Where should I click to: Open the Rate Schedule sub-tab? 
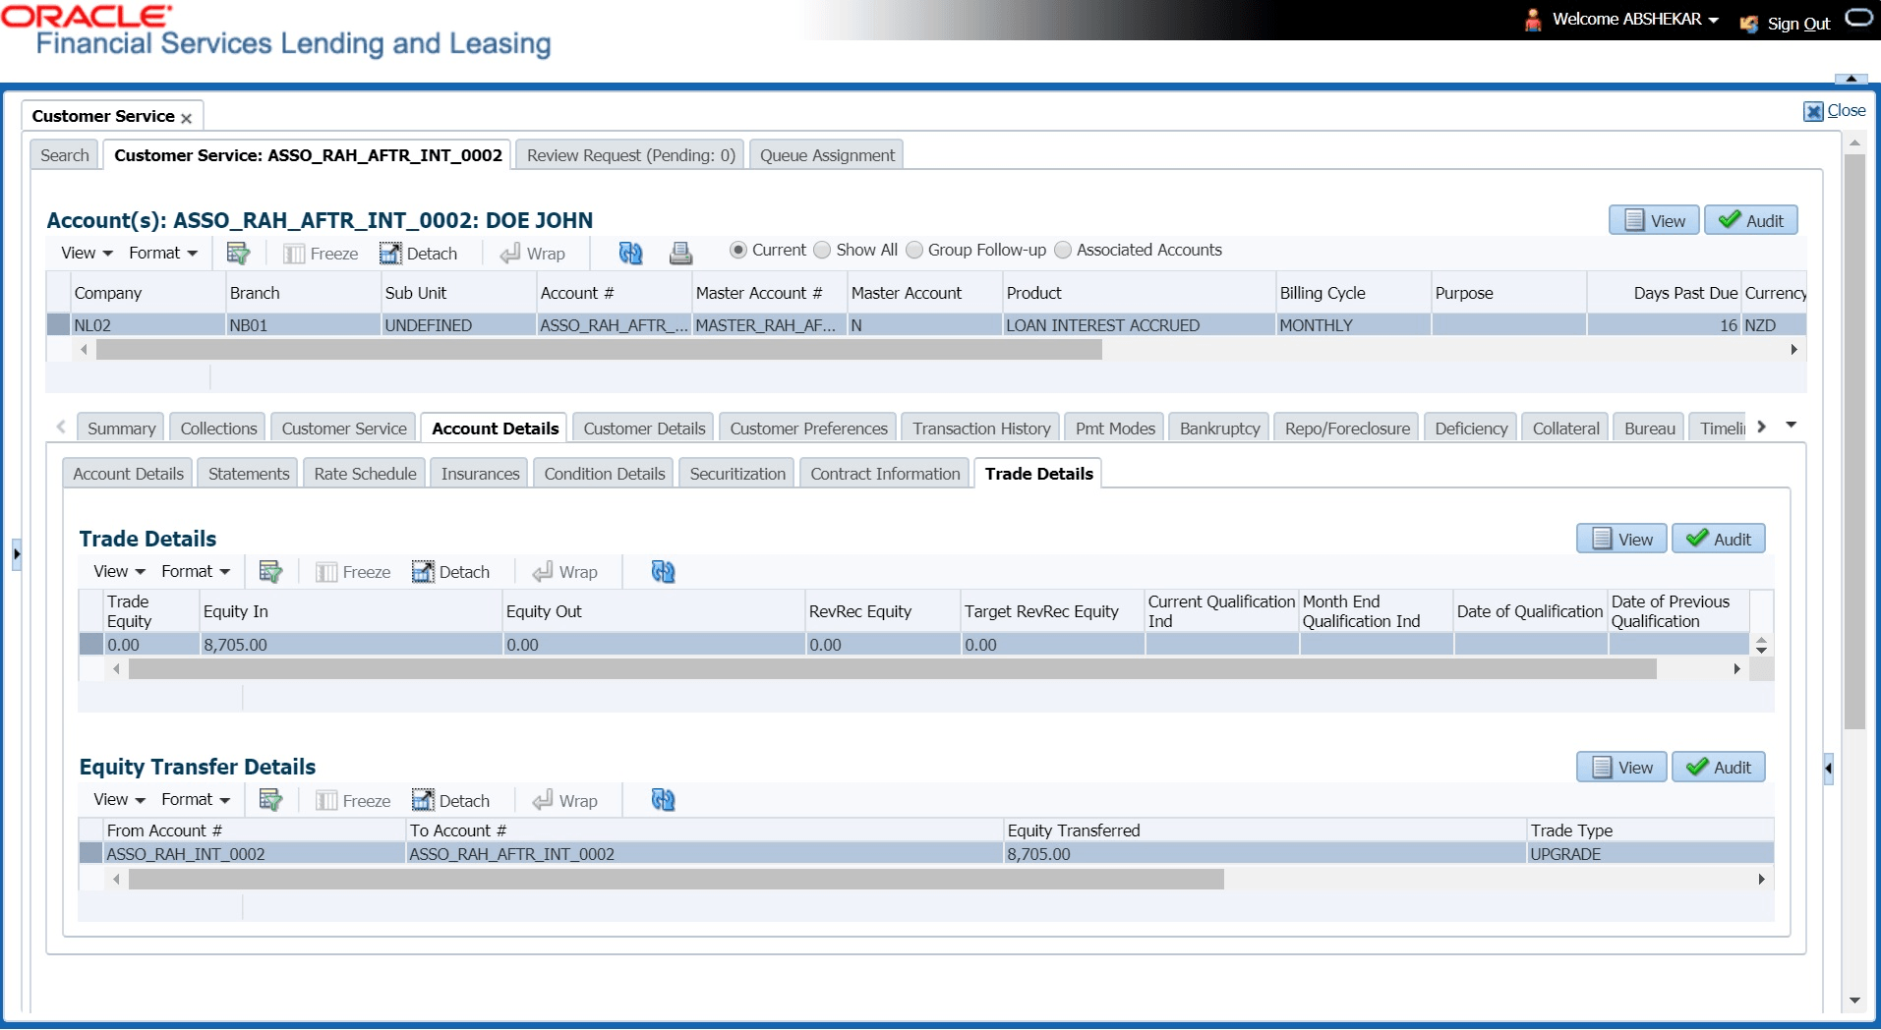[x=365, y=474]
